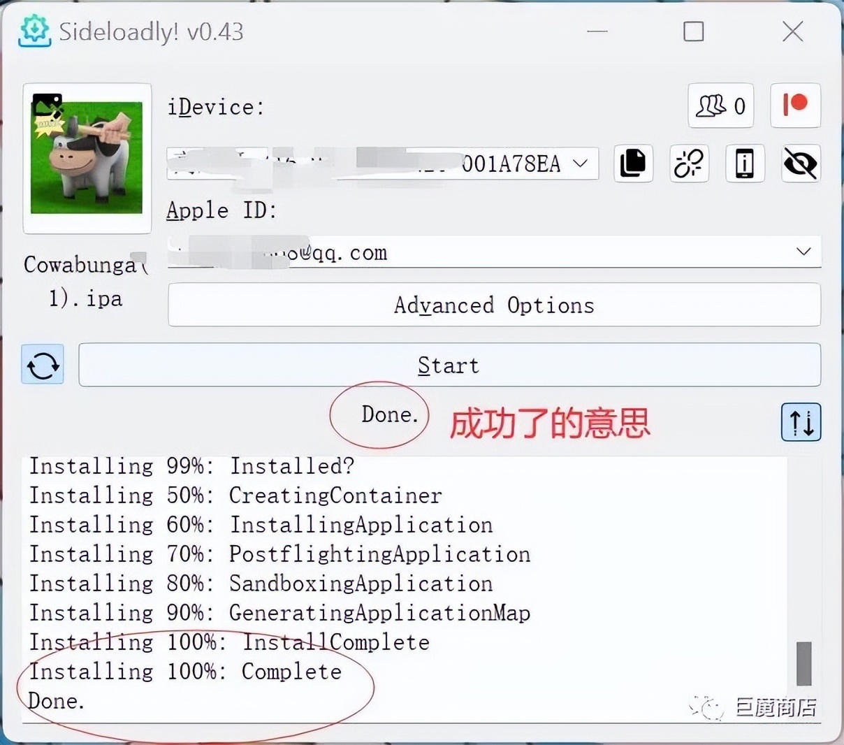
Task: Click the circular refresh arrows button
Action: pyautogui.click(x=43, y=364)
